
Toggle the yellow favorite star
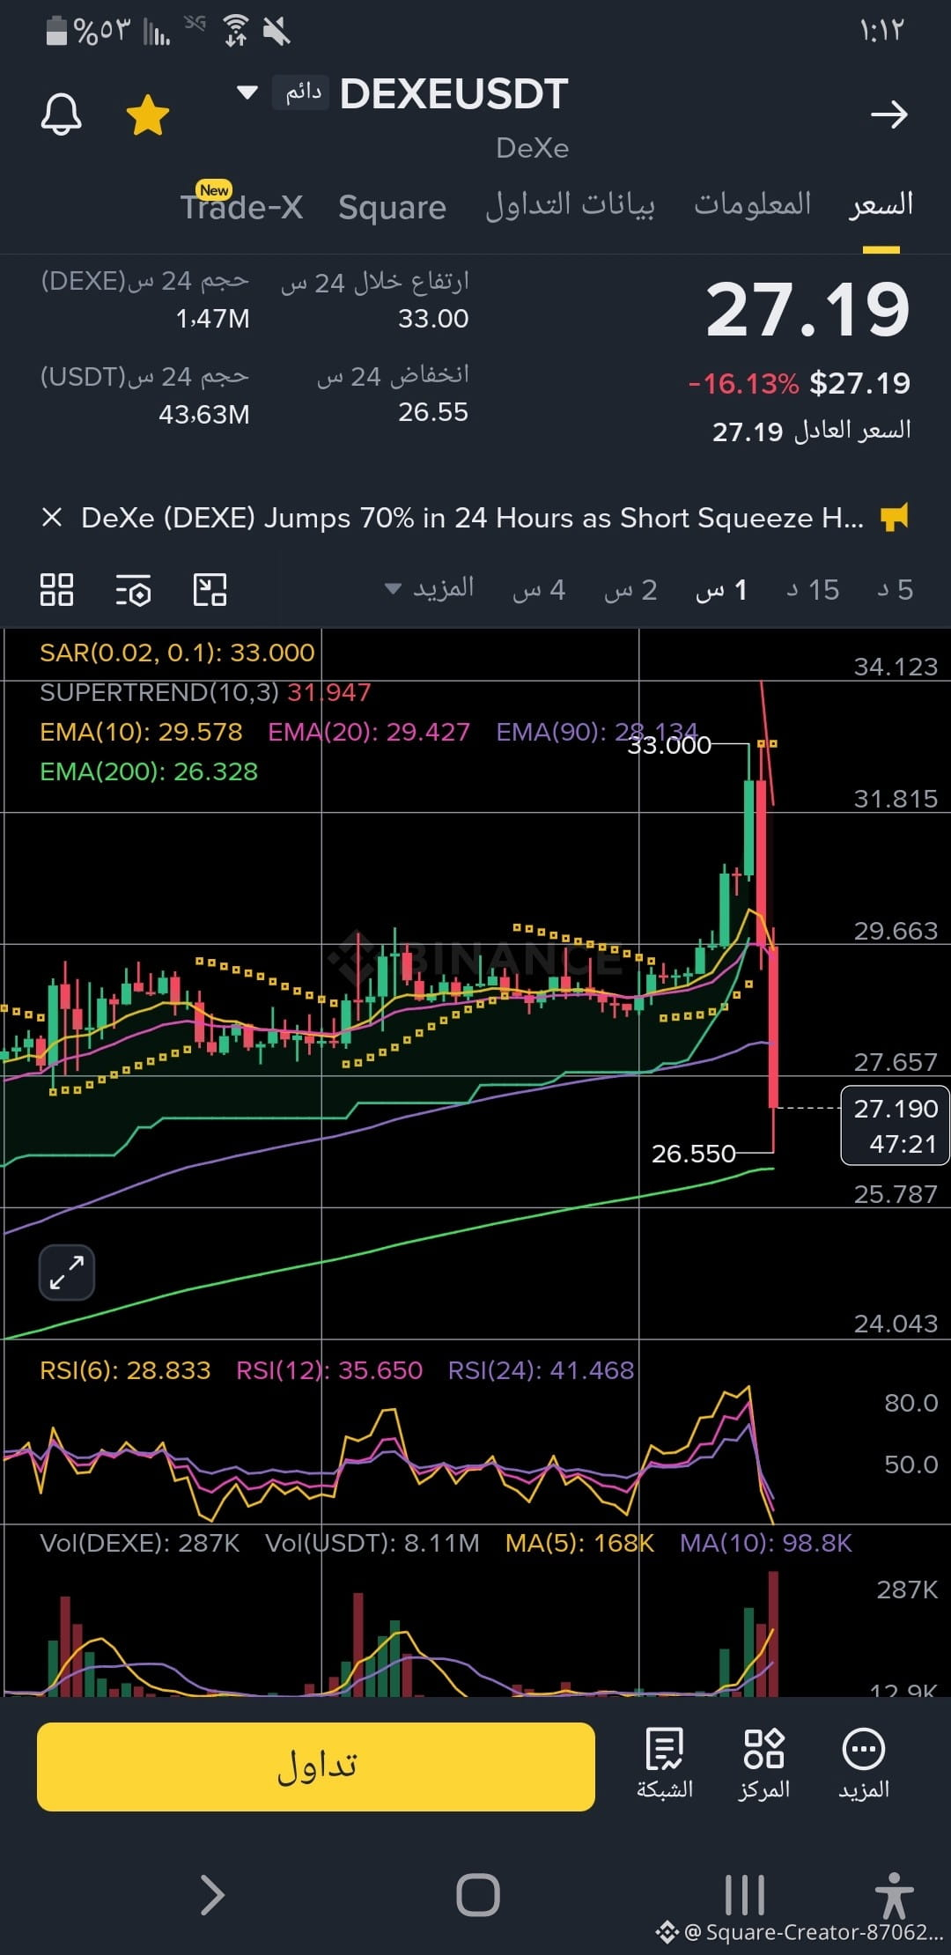pyautogui.click(x=148, y=114)
